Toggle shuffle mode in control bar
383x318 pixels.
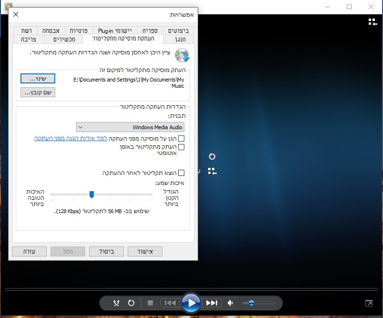(116, 303)
